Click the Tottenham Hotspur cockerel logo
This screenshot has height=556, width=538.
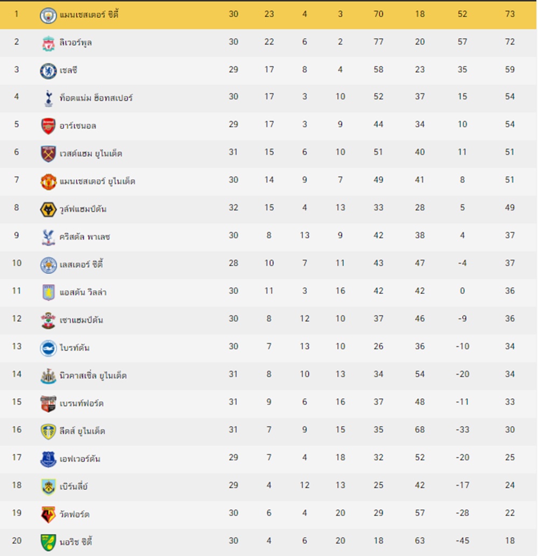(x=48, y=98)
